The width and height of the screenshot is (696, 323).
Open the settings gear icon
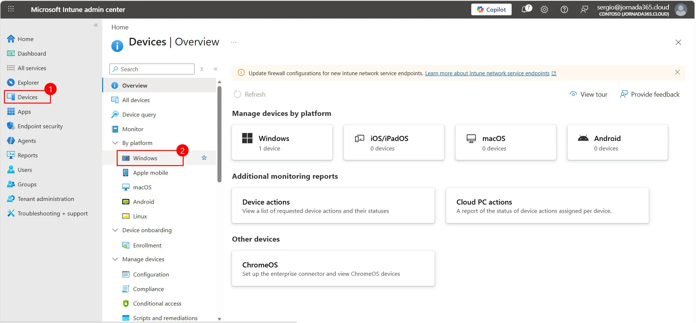(x=544, y=9)
